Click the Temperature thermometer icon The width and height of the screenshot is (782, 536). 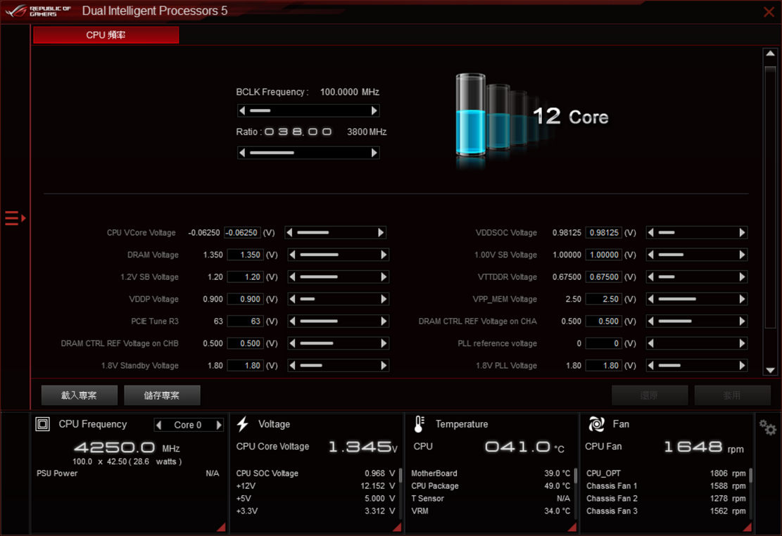[419, 424]
